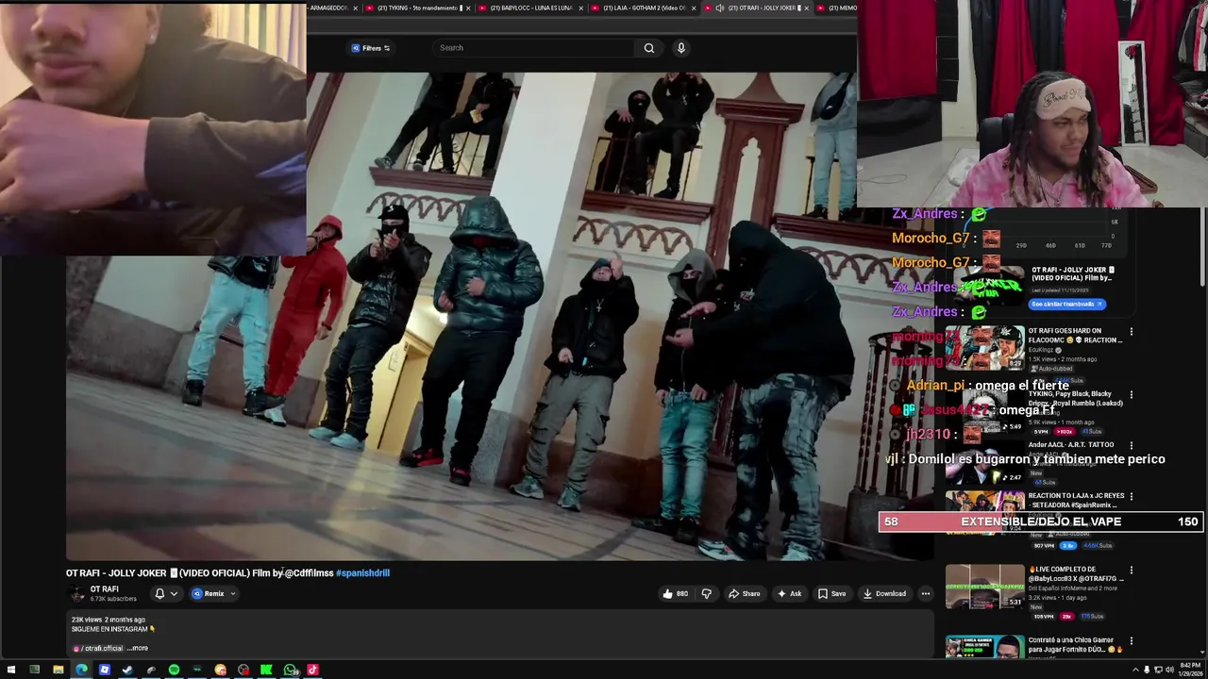This screenshot has width=1208, height=679.
Task: Open options menu for TYKING Royal Rumble video
Action: point(1131,395)
